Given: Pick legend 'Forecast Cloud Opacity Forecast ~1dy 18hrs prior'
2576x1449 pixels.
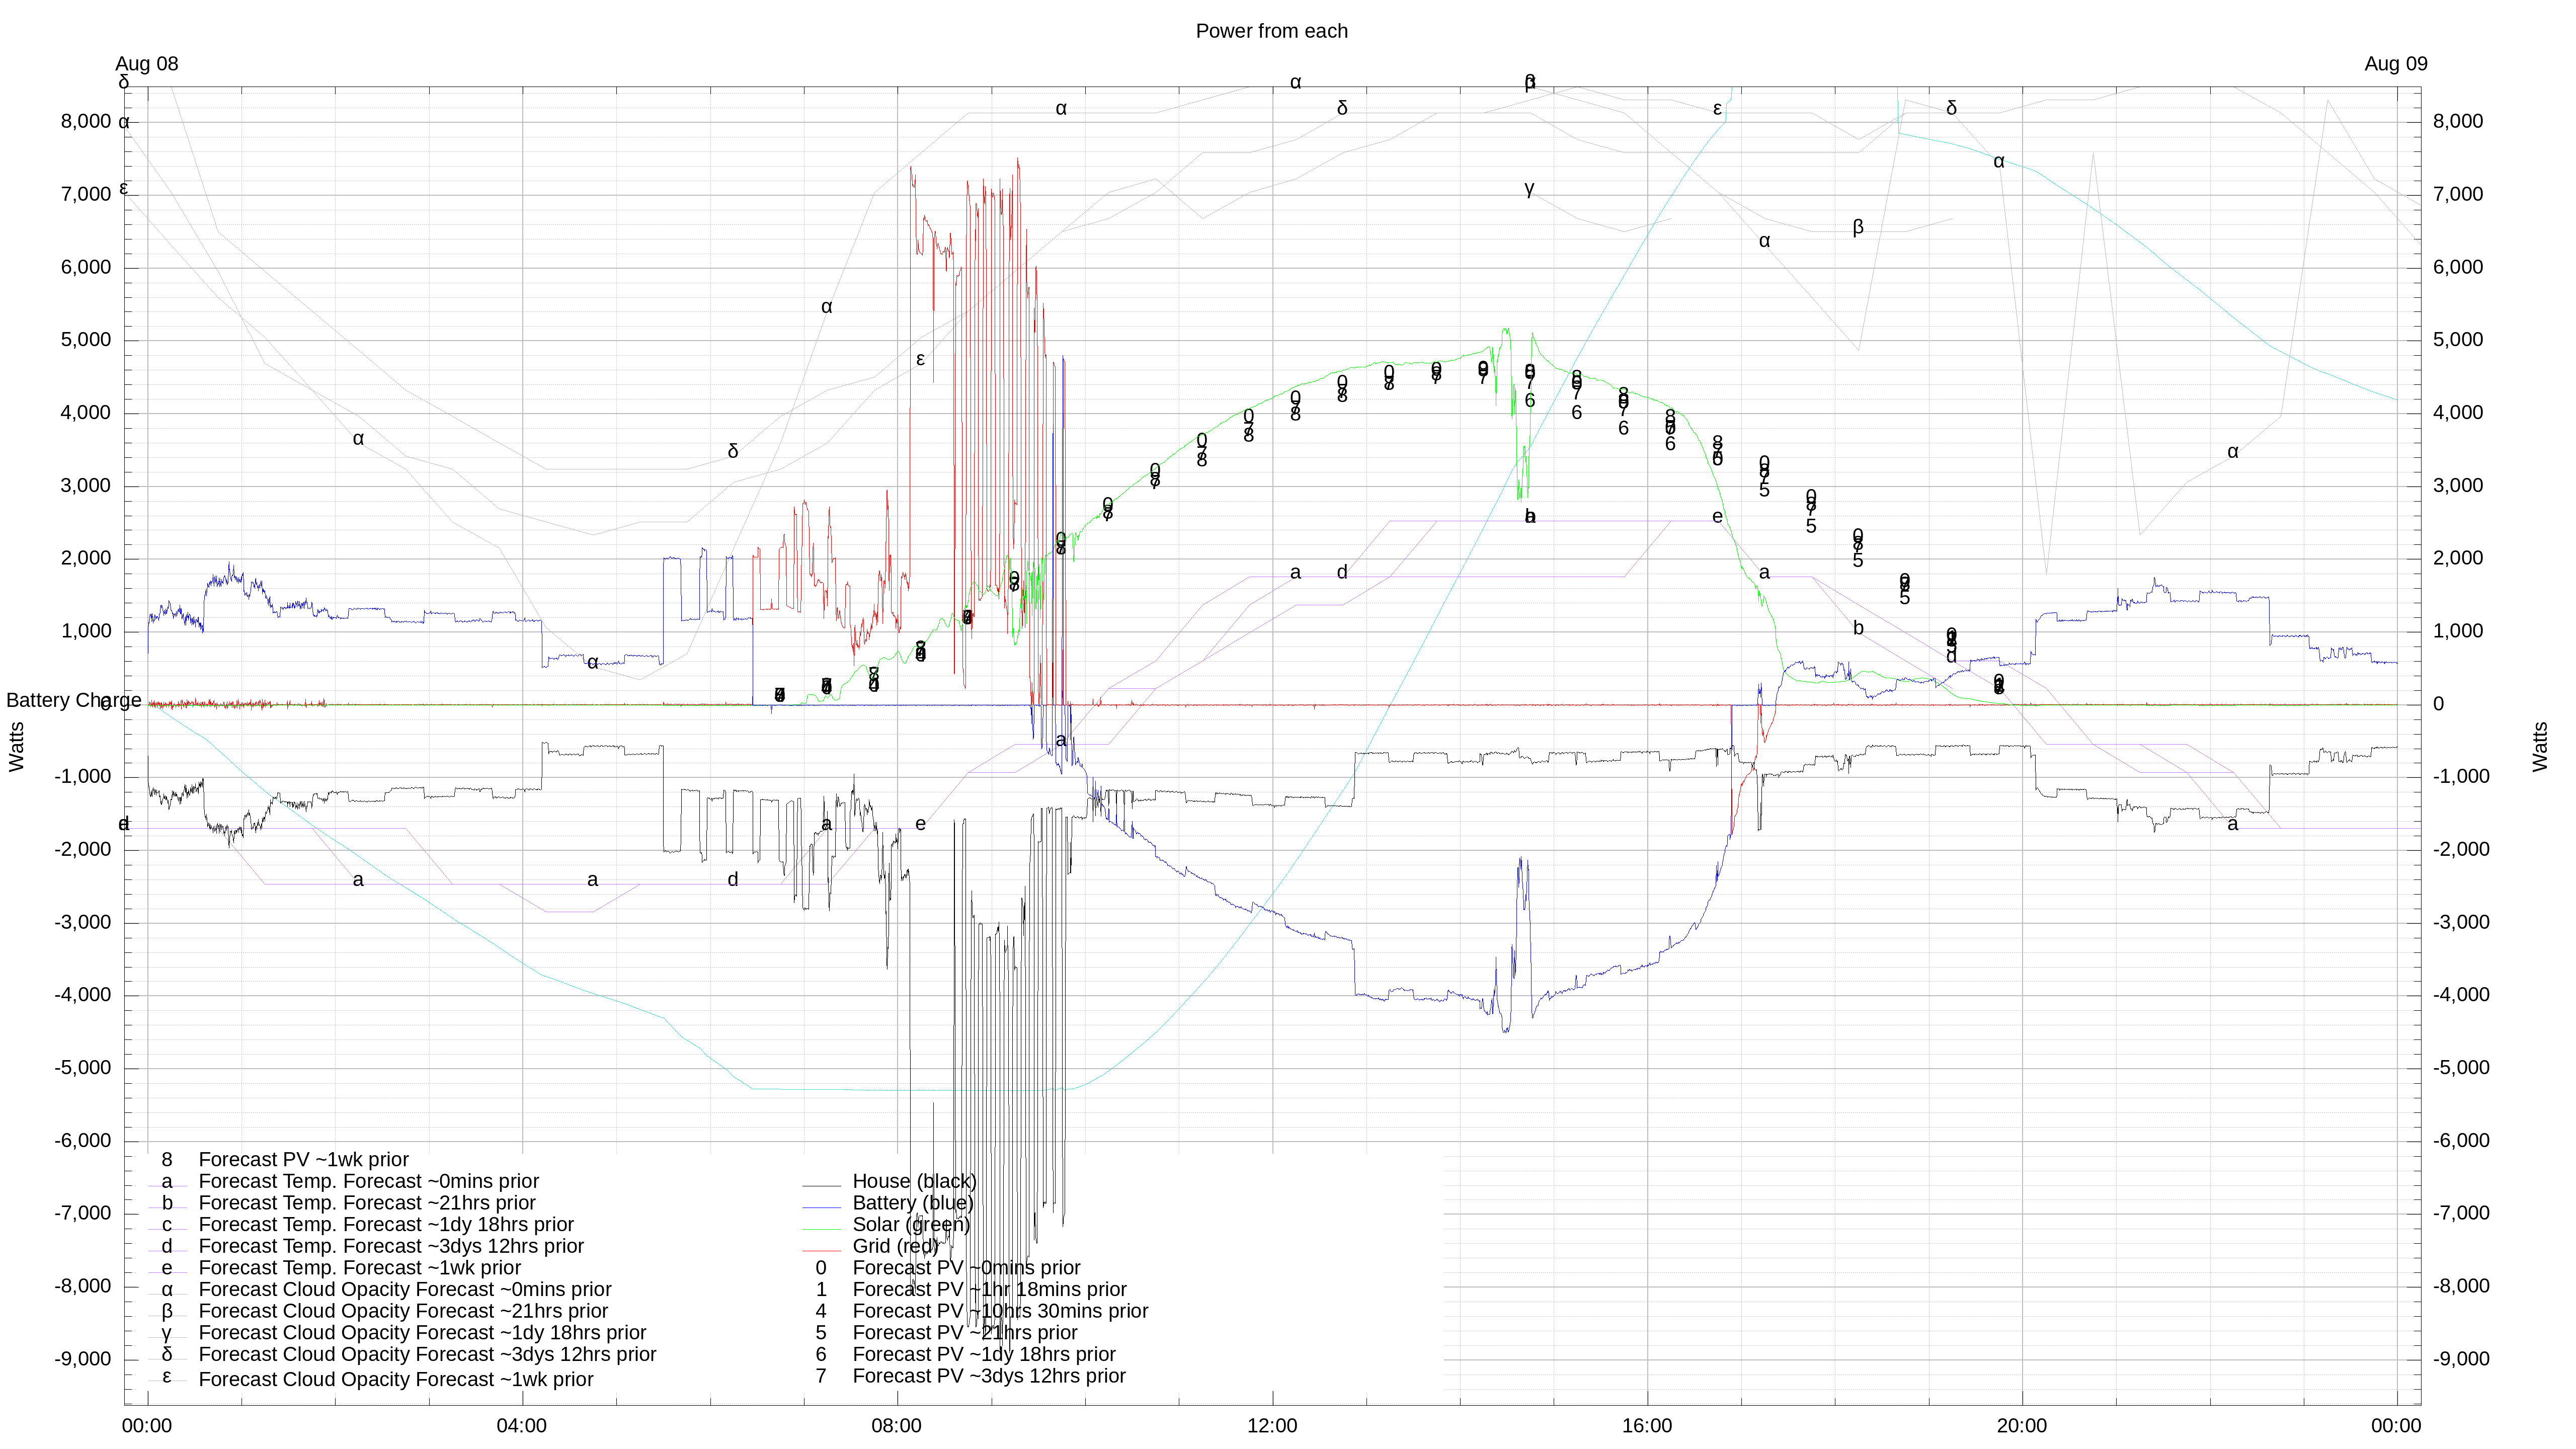Looking at the screenshot, I should (x=422, y=1333).
